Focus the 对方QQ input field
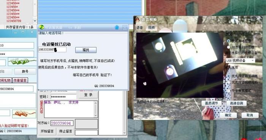The width and height of the screenshot is (266, 140). tap(62, 123)
